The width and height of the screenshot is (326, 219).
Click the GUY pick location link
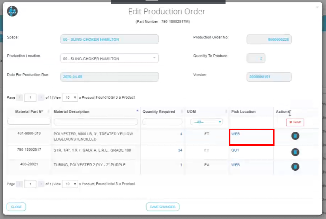(235, 150)
